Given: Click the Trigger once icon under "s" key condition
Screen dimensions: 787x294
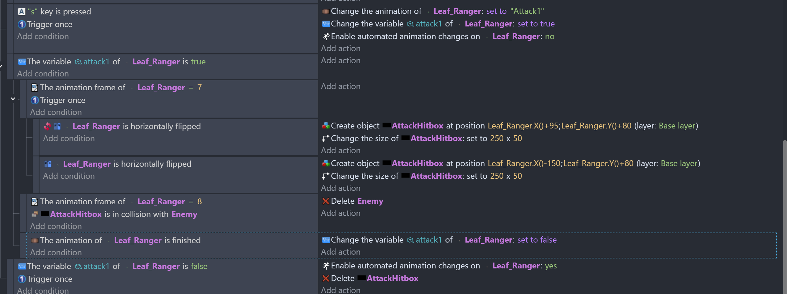Looking at the screenshot, I should point(22,24).
